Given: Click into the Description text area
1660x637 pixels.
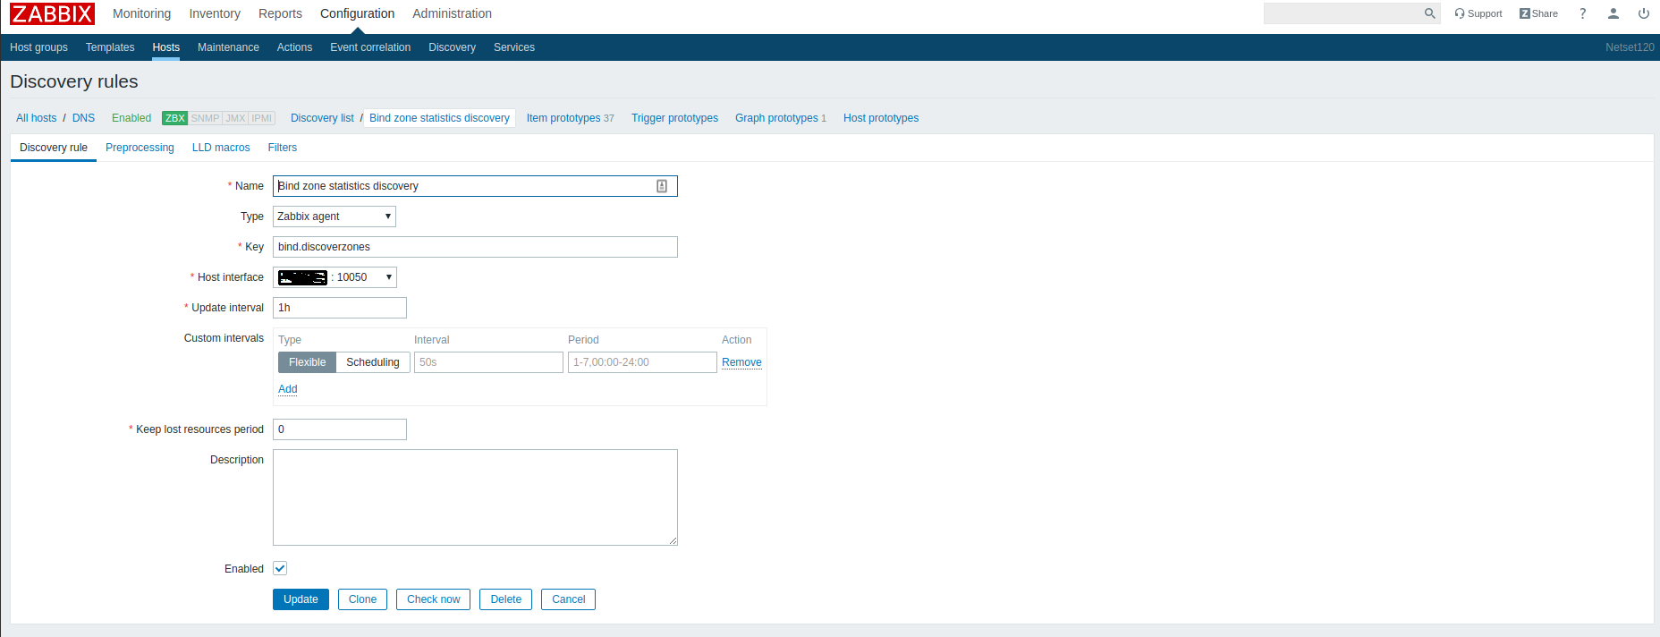Looking at the screenshot, I should coord(475,497).
